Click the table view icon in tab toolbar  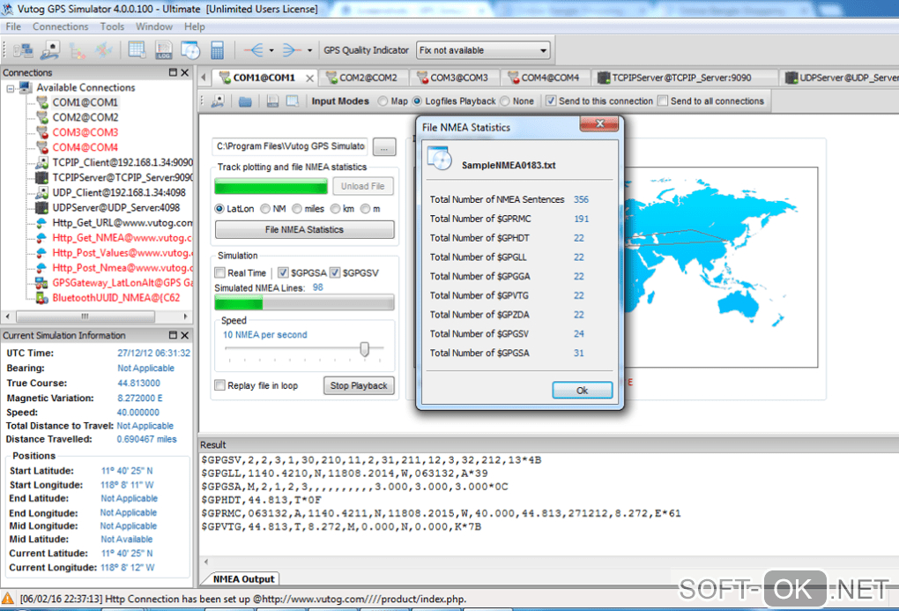293,101
